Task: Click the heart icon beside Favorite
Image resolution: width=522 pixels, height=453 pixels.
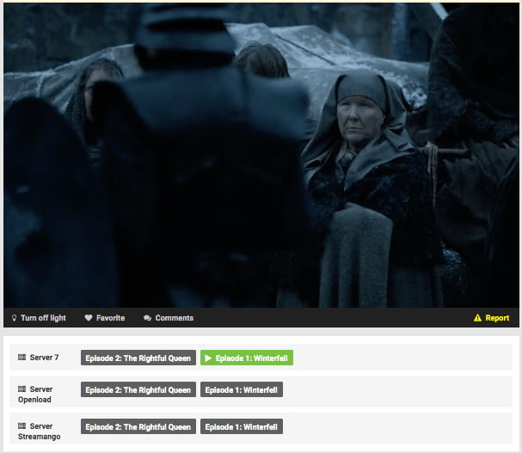Action: [89, 318]
